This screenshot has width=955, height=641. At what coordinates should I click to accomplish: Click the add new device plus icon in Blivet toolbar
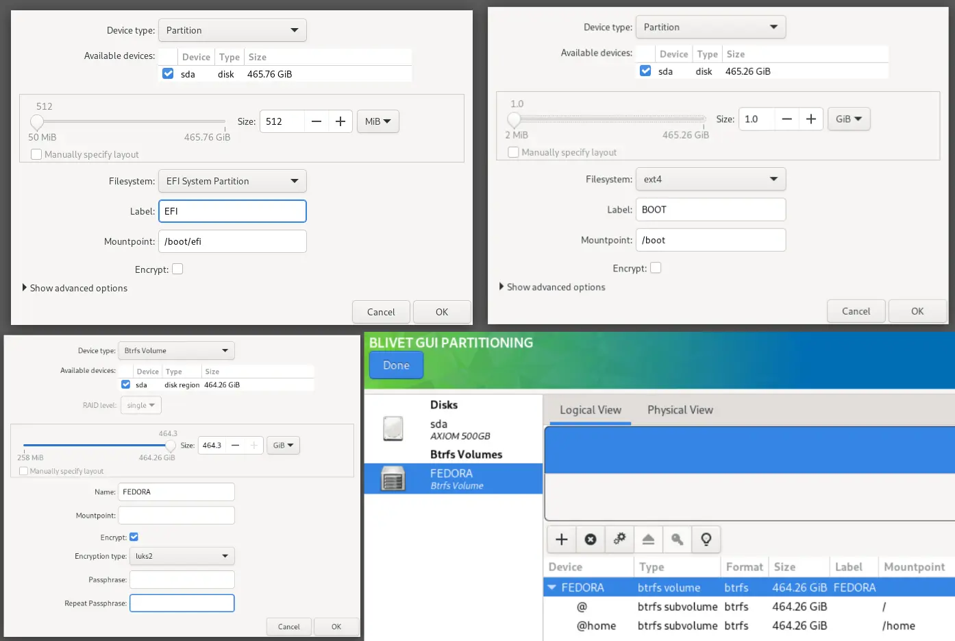click(562, 540)
